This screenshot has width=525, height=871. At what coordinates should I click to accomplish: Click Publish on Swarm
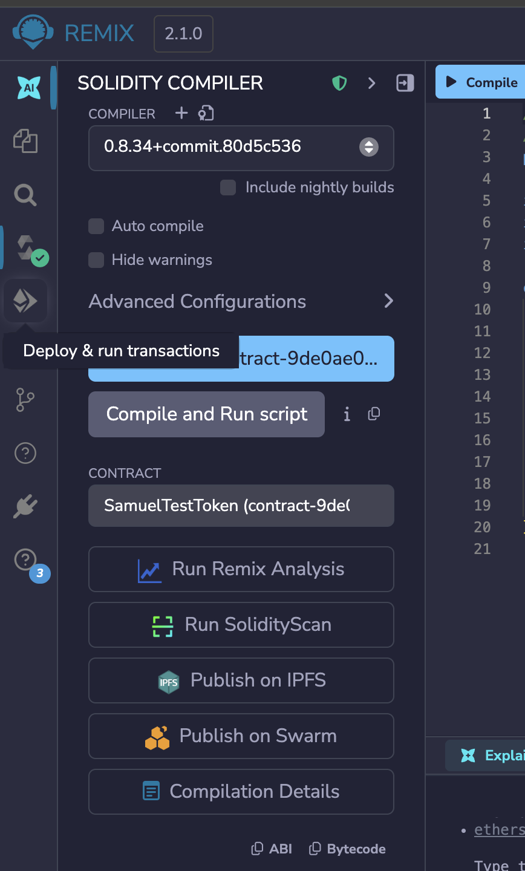pyautogui.click(x=241, y=736)
